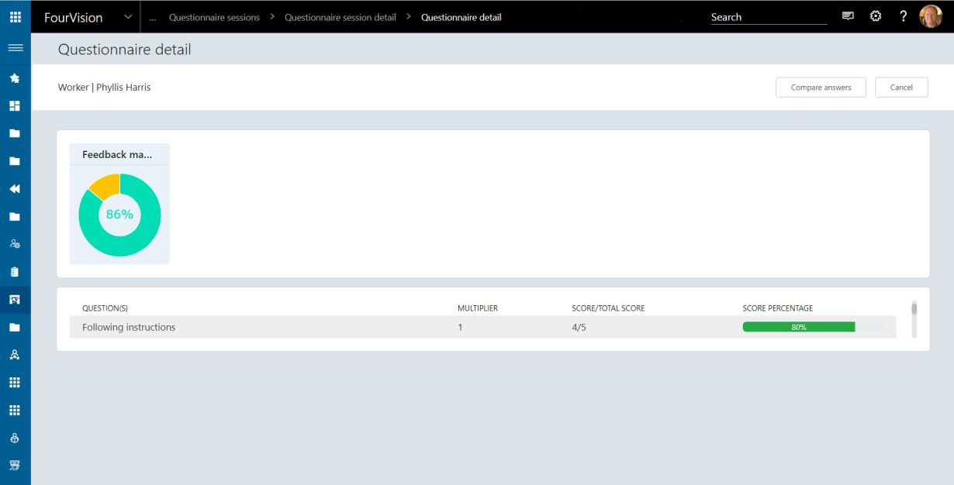Open the messages icon in top bar
Viewport: 954px width, 485px height.
point(848,16)
